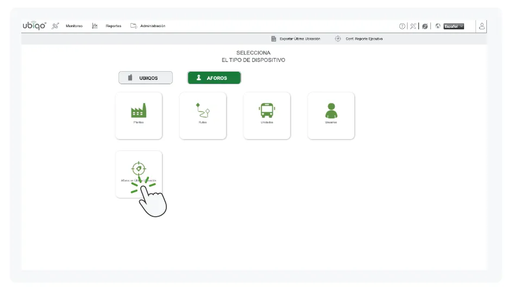Click the satellite icon beside Monitoreo
Viewport: 507px width, 289px height.
(55, 26)
